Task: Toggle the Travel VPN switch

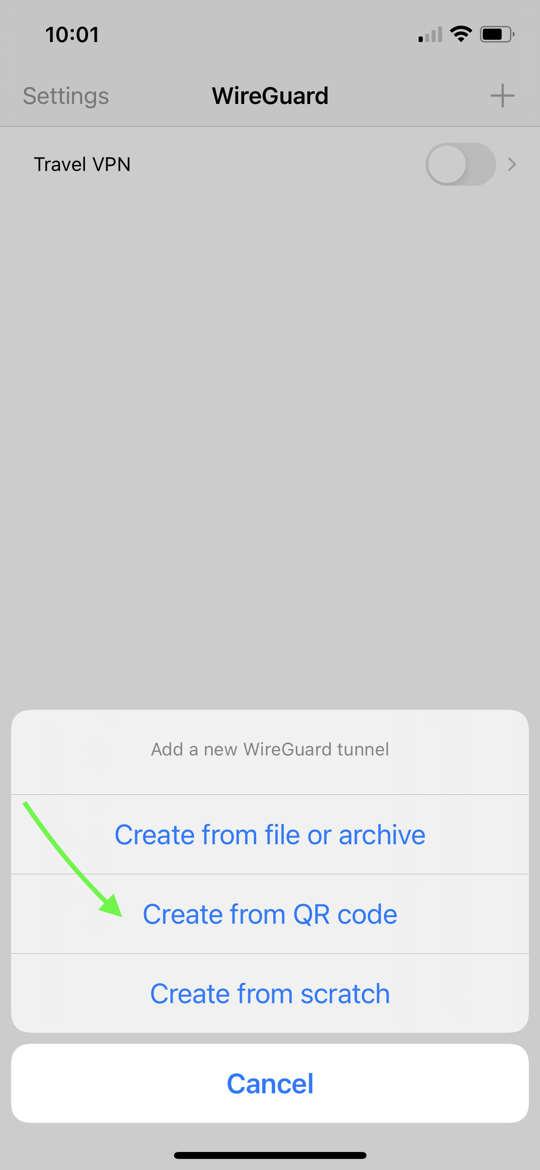Action: (461, 165)
